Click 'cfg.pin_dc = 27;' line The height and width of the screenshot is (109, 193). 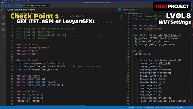point(150,95)
